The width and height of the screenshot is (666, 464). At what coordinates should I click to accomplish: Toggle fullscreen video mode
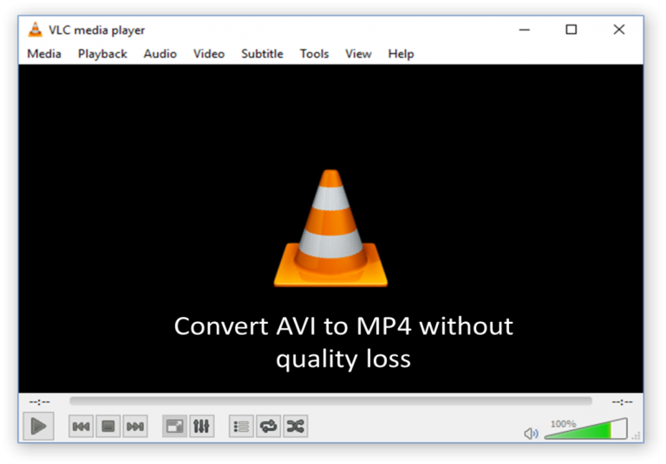174,426
